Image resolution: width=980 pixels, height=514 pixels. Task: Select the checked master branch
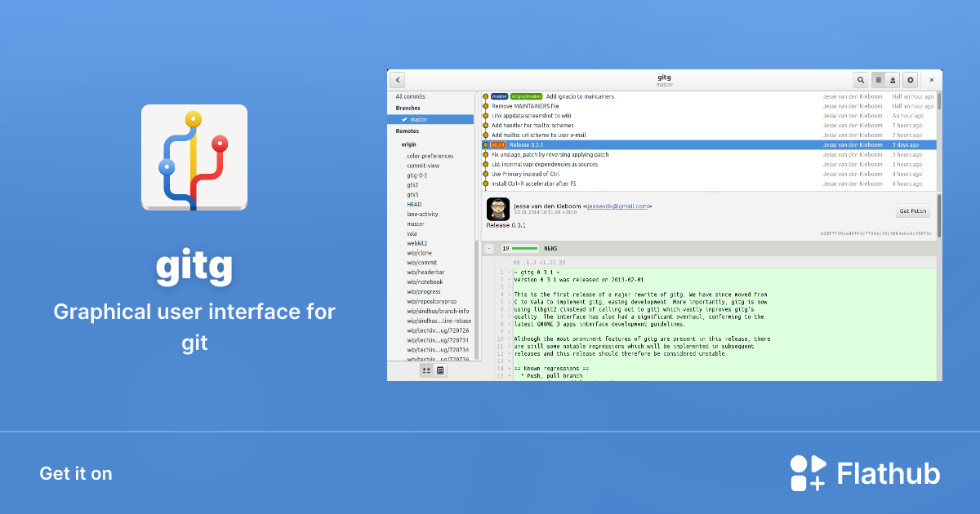[x=430, y=120]
